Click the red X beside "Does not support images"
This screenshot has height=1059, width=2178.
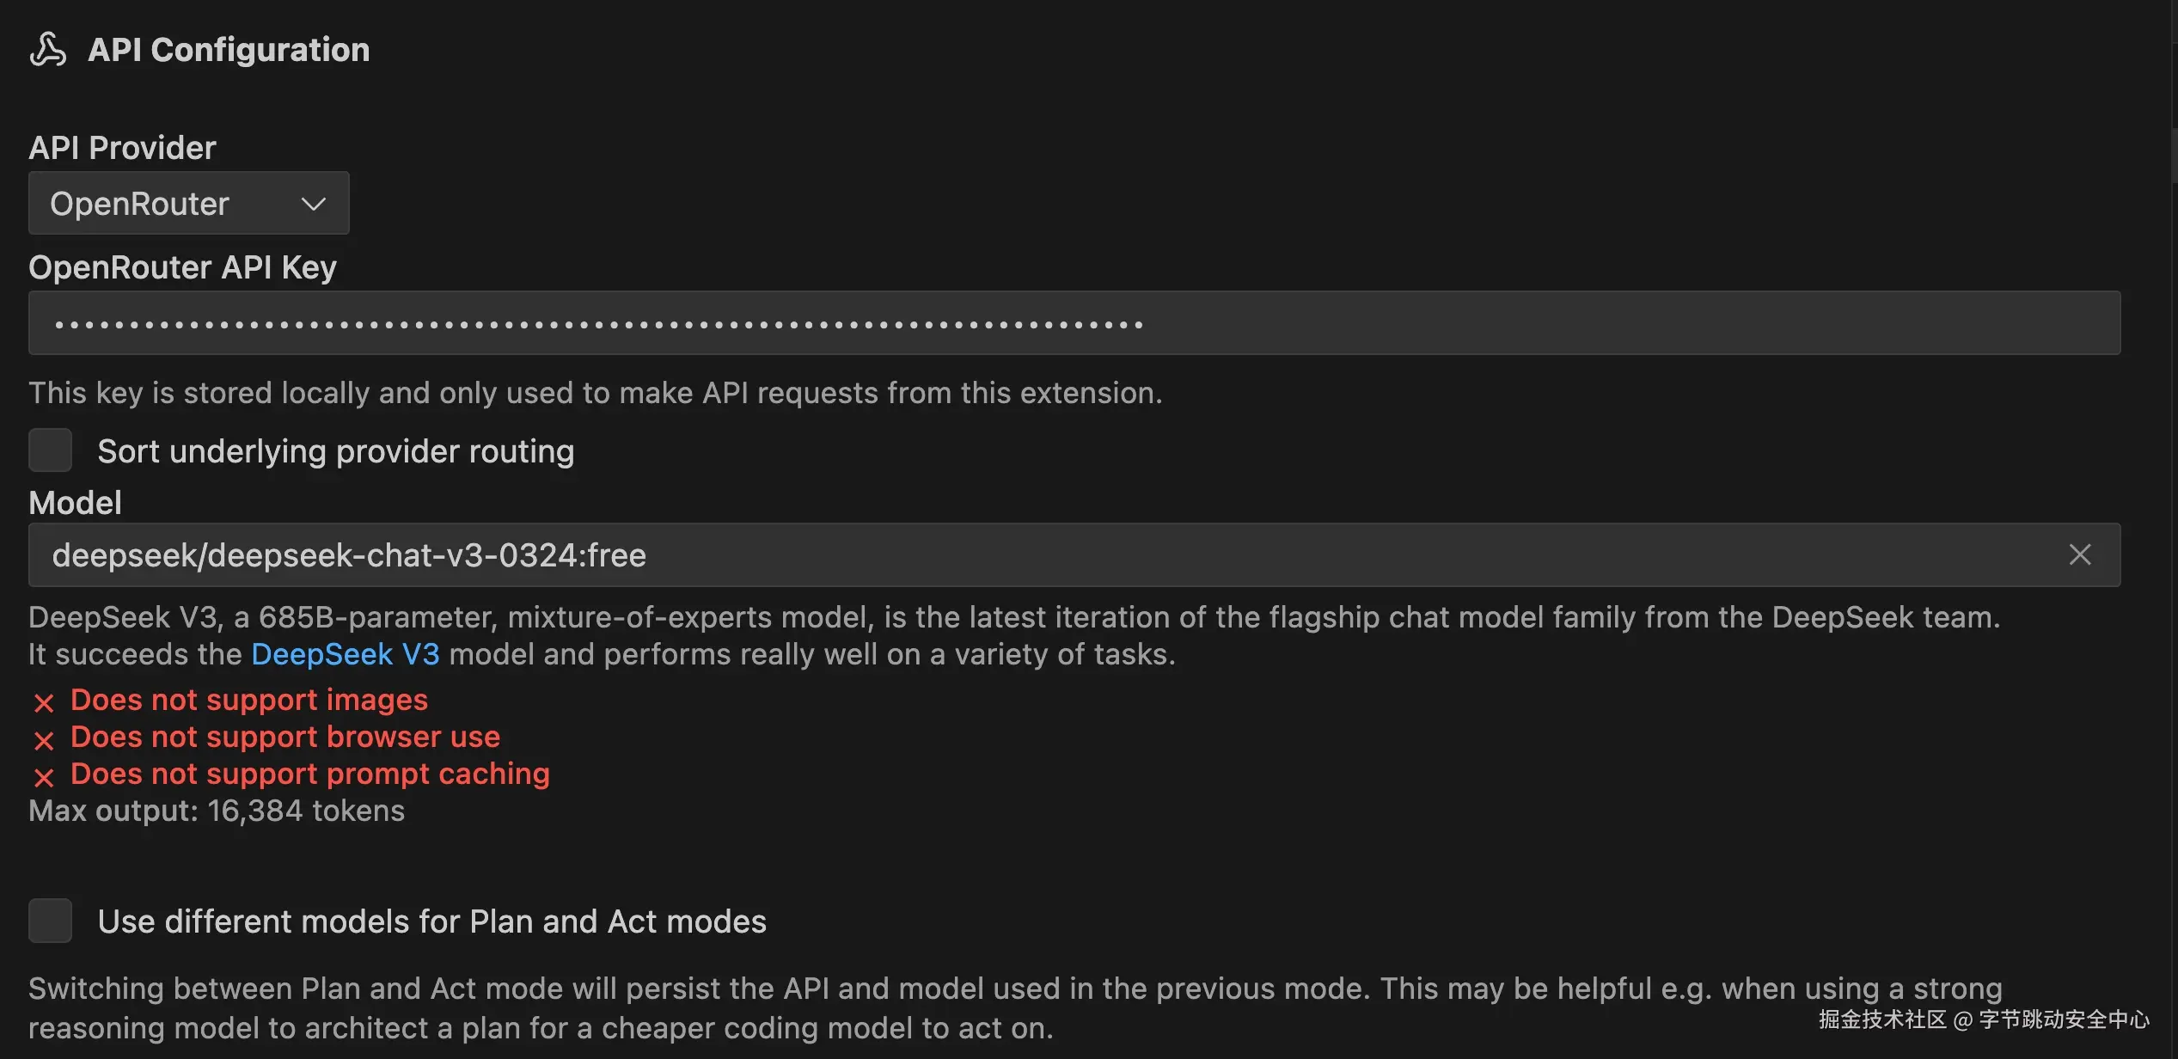[44, 703]
